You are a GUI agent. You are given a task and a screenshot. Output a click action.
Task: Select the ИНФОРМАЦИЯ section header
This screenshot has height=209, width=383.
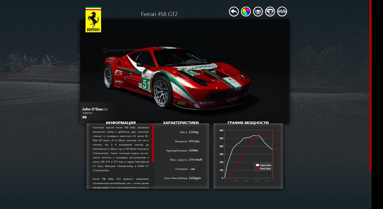pos(121,123)
